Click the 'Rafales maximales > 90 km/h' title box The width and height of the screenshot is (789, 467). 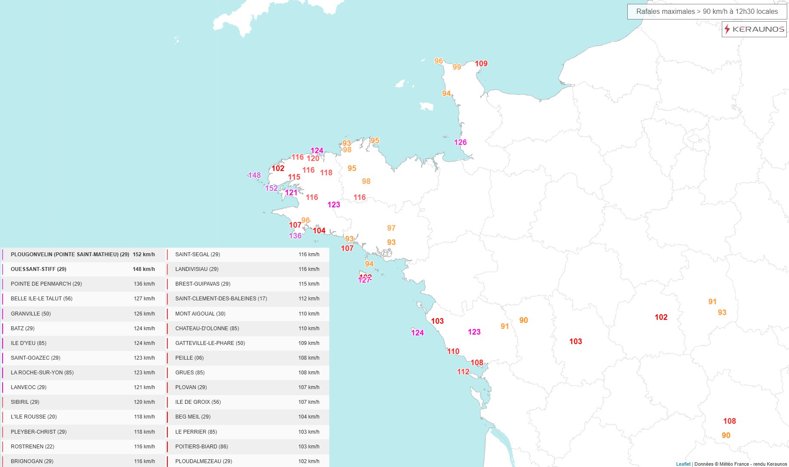(707, 12)
